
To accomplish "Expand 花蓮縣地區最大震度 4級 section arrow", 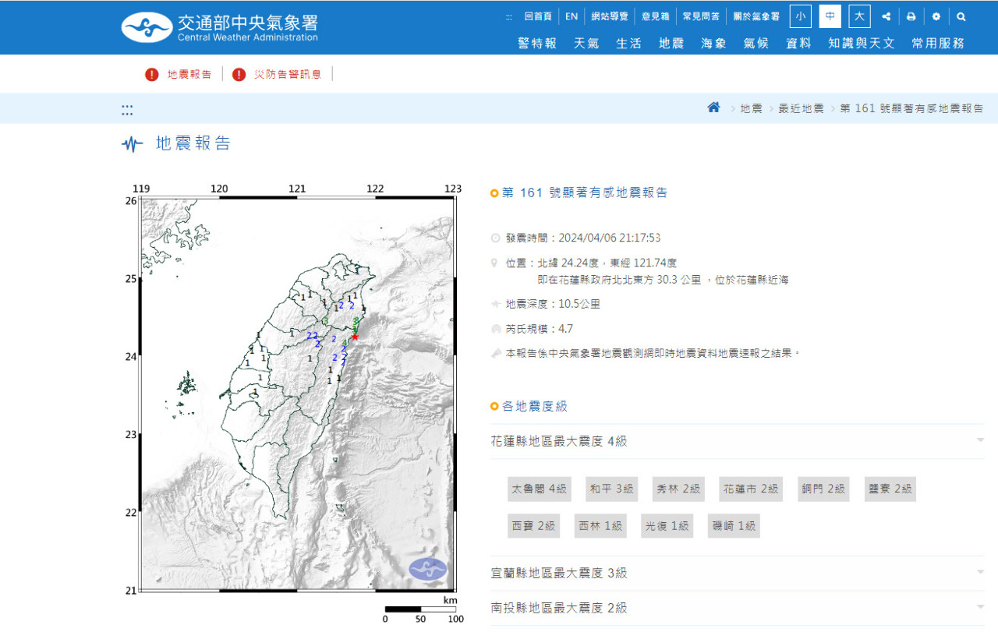I will [x=980, y=441].
